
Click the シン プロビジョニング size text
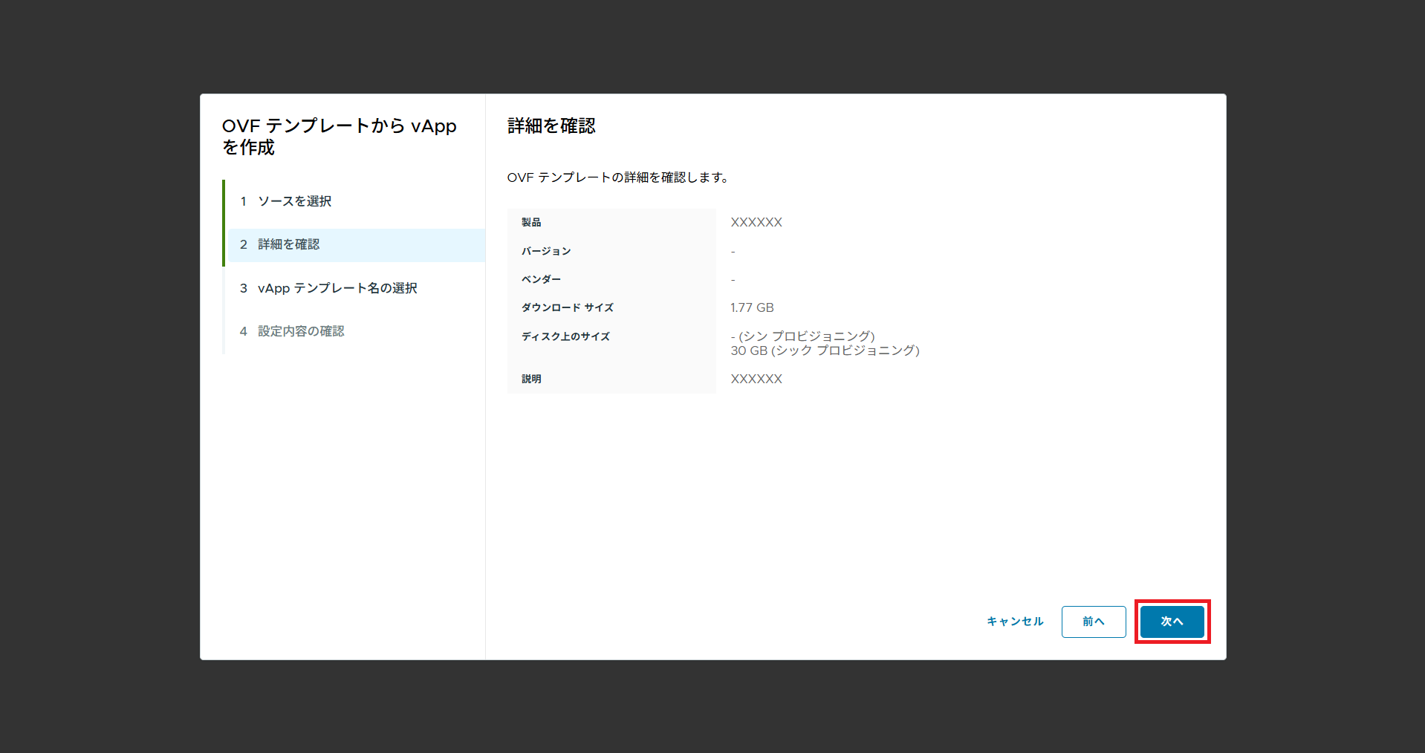[x=805, y=336]
